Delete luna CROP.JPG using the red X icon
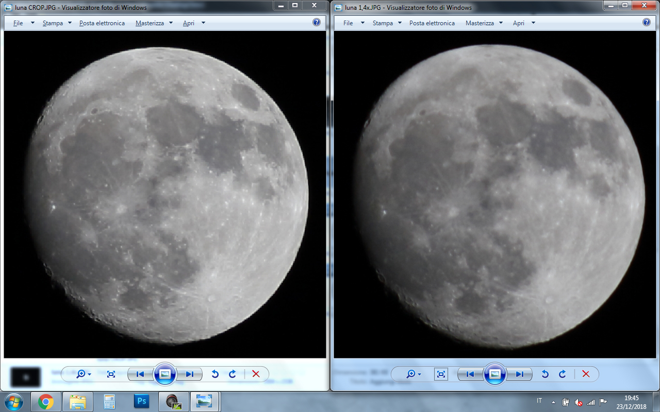This screenshot has width=660, height=412. [x=256, y=374]
